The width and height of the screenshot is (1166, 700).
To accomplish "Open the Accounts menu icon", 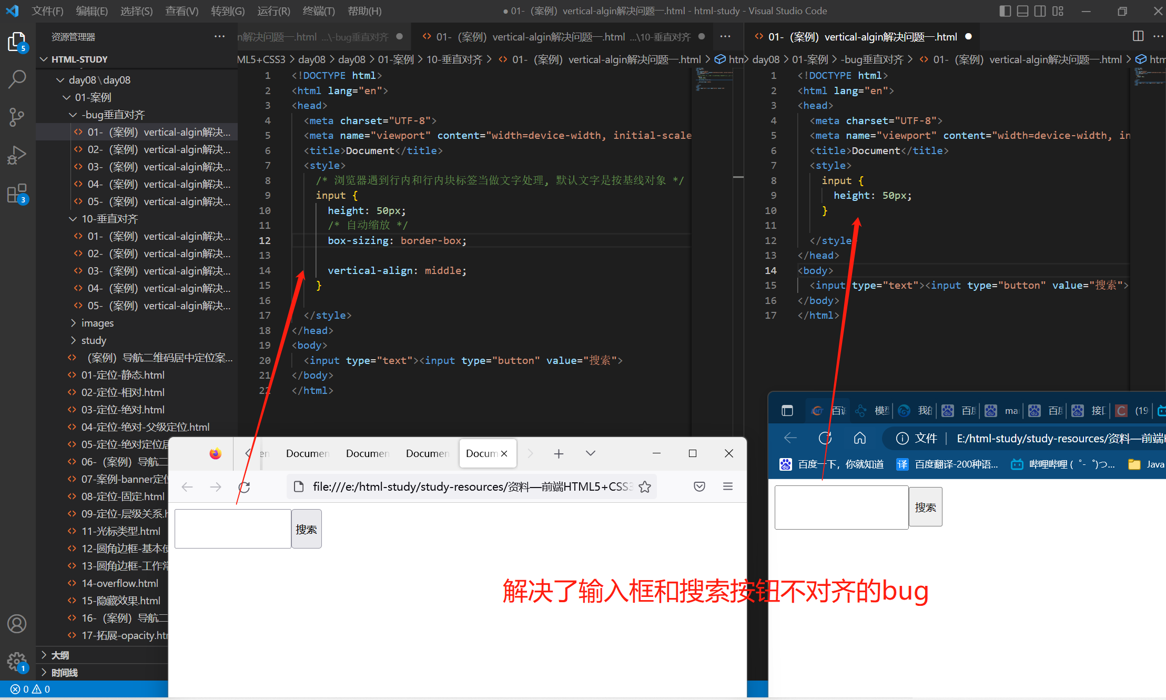I will coord(17,624).
